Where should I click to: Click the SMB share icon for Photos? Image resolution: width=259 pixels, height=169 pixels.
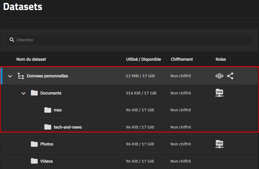[x=219, y=144]
